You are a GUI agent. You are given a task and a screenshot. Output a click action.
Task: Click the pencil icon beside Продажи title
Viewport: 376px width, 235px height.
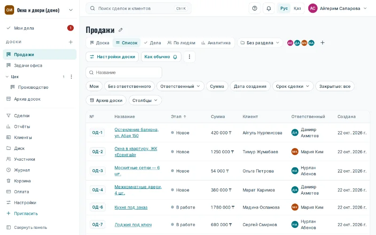click(x=121, y=30)
